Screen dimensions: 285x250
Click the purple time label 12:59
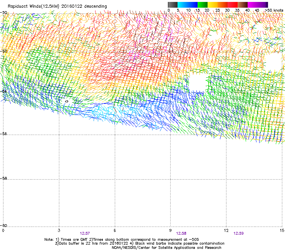238,233
